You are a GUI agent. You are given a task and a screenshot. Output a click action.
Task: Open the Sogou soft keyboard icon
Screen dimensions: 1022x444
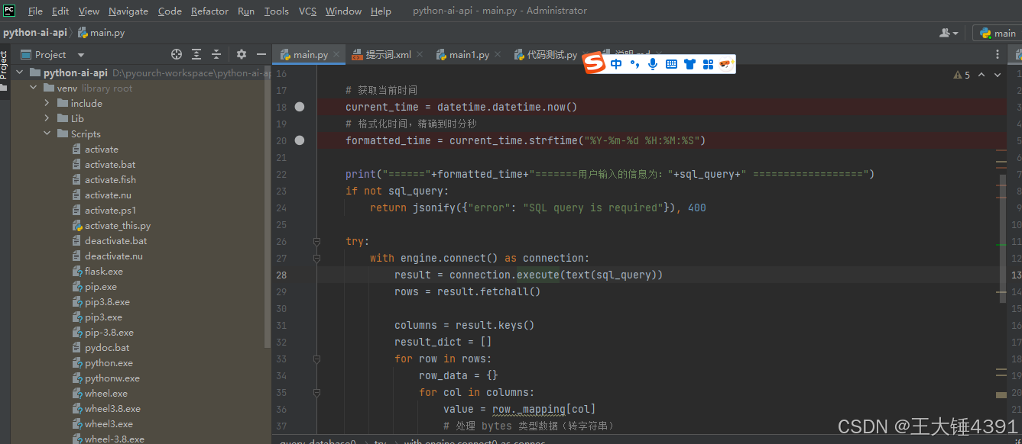(671, 63)
